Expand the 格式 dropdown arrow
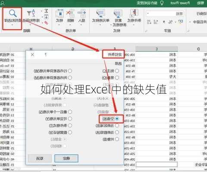This screenshot has height=172, width=207. coord(59,25)
